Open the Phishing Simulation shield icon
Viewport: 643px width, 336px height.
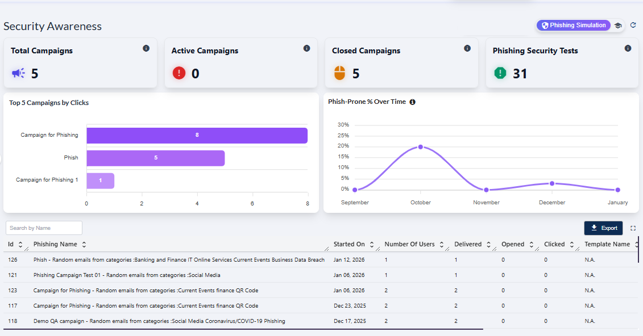(545, 25)
